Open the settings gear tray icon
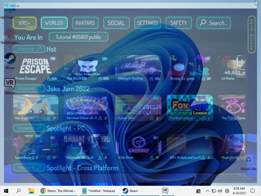This screenshot has height=196, width=261. [x=227, y=191]
